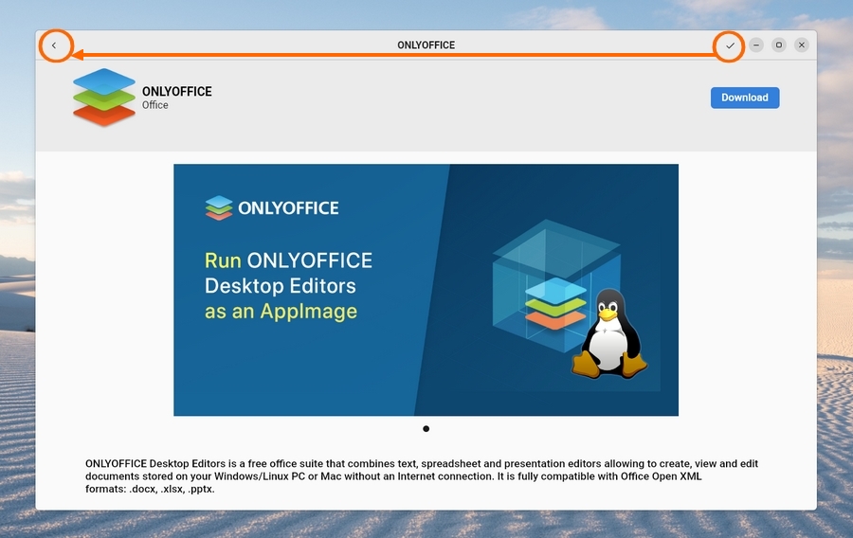Click the large ONLYOFFICE app icon in header
Viewport: 853px width, 538px height.
103,97
